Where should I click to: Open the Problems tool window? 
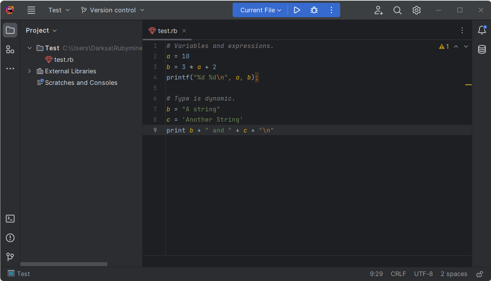tap(10, 238)
